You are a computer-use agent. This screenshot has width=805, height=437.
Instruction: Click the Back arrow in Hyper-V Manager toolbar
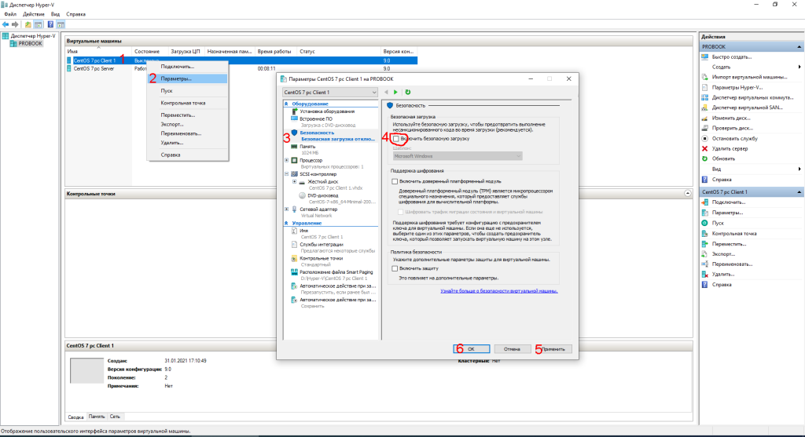pyautogui.click(x=6, y=24)
